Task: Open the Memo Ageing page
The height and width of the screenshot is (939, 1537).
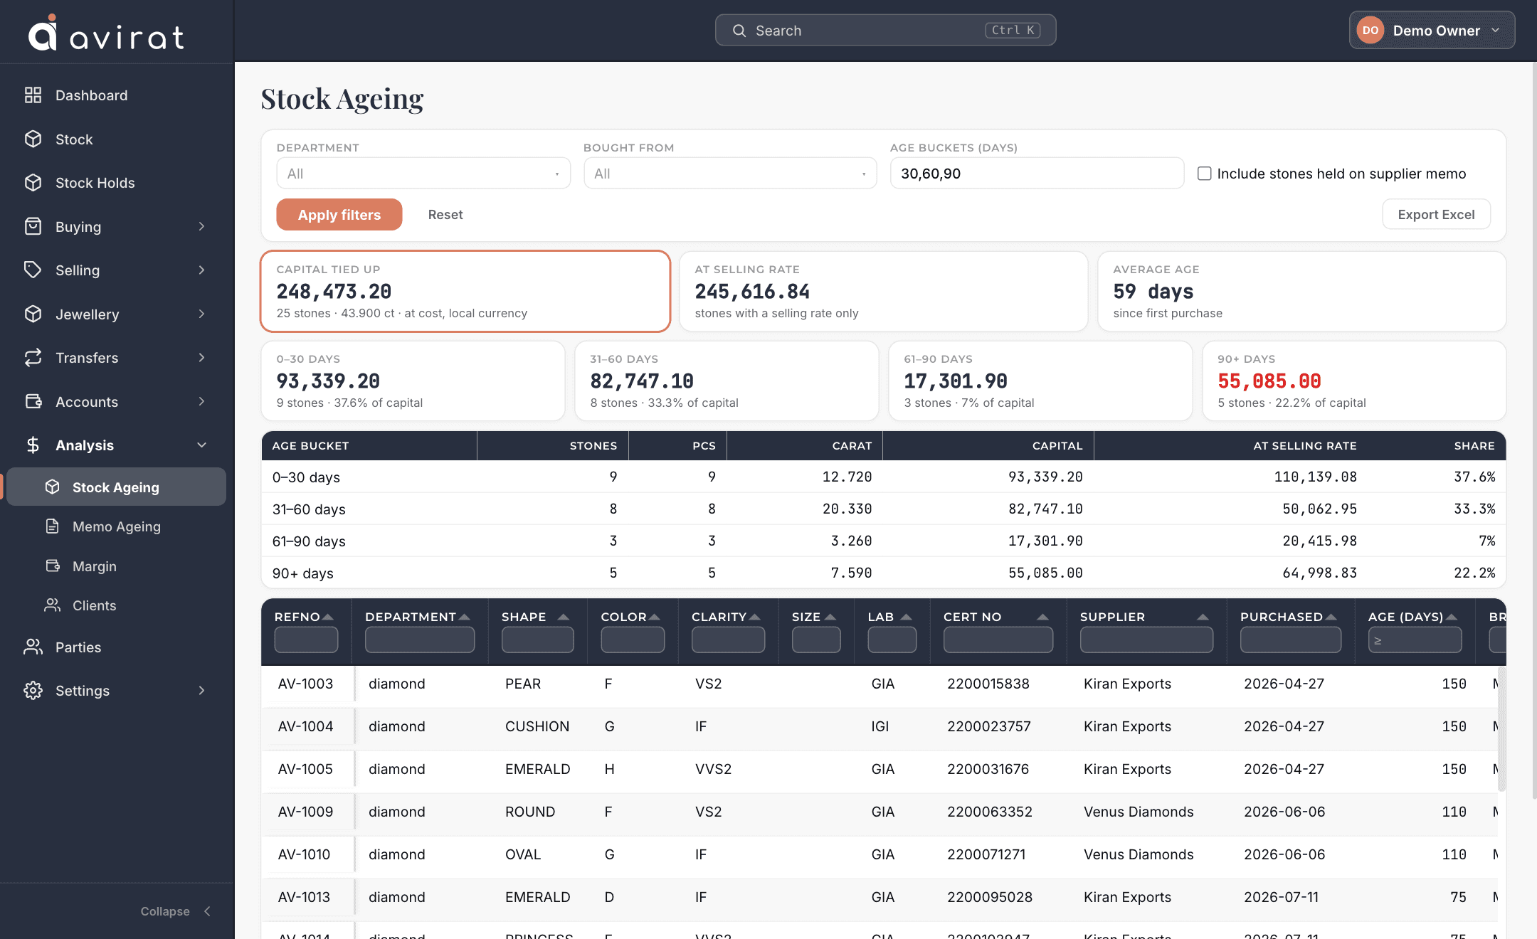Action: pos(116,526)
